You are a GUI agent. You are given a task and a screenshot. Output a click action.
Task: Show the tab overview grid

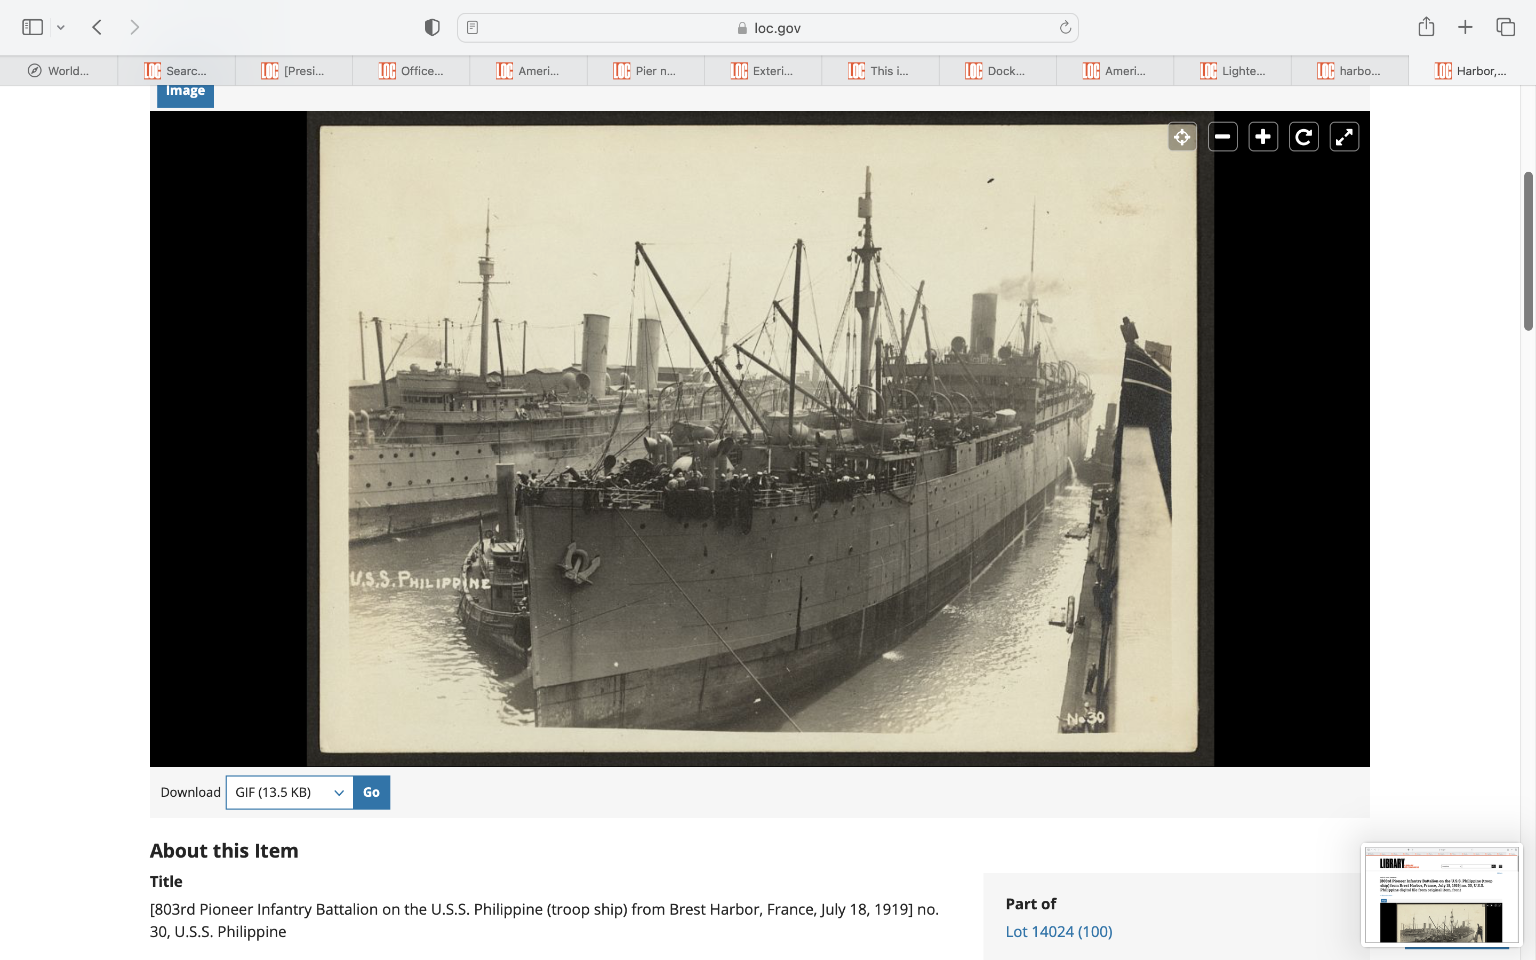(1506, 27)
